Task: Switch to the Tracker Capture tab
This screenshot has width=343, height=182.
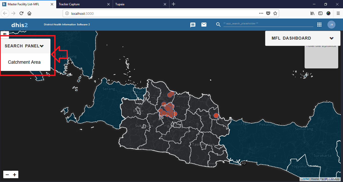Action: point(69,4)
